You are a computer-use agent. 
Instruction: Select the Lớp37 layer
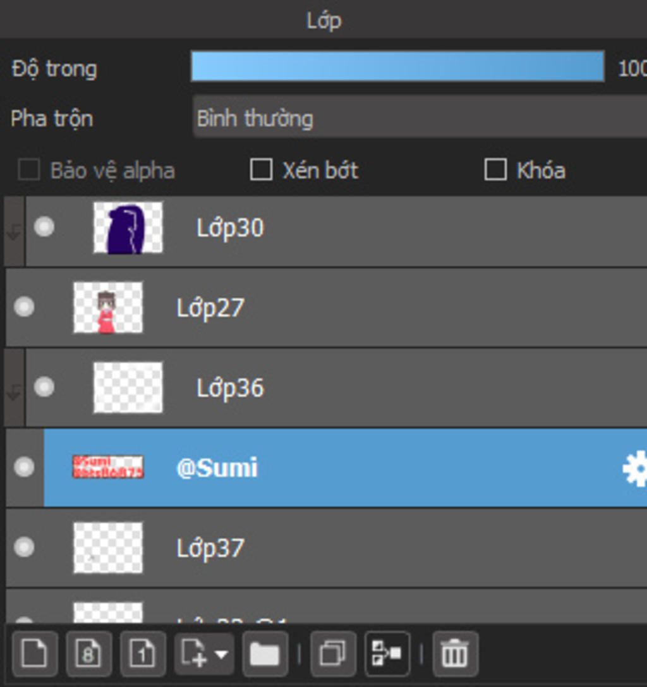pyautogui.click(x=327, y=548)
